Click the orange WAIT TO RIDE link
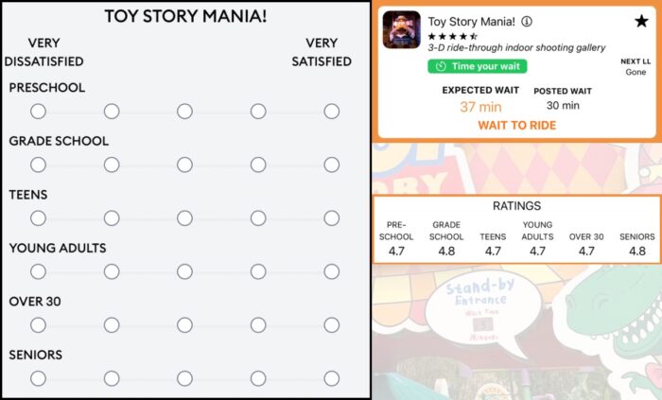 point(516,125)
